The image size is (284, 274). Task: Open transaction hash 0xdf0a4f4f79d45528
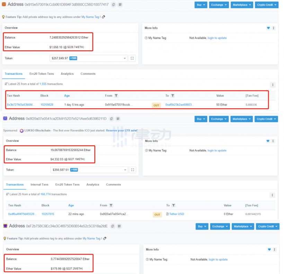pos(22,214)
